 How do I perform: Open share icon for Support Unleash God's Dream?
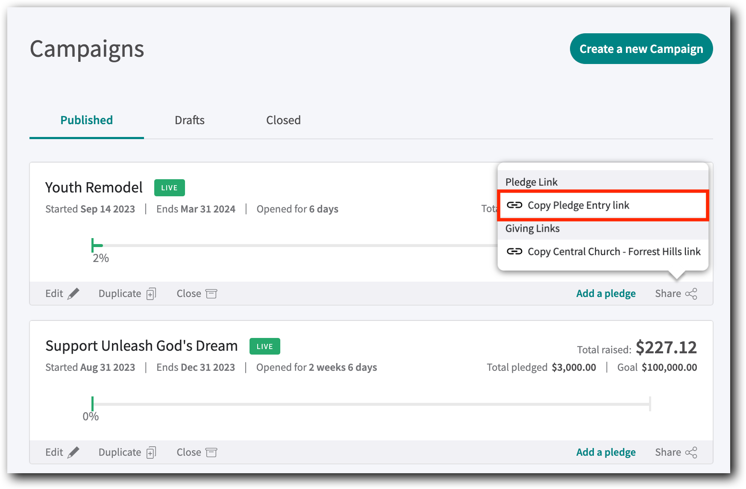click(x=691, y=453)
